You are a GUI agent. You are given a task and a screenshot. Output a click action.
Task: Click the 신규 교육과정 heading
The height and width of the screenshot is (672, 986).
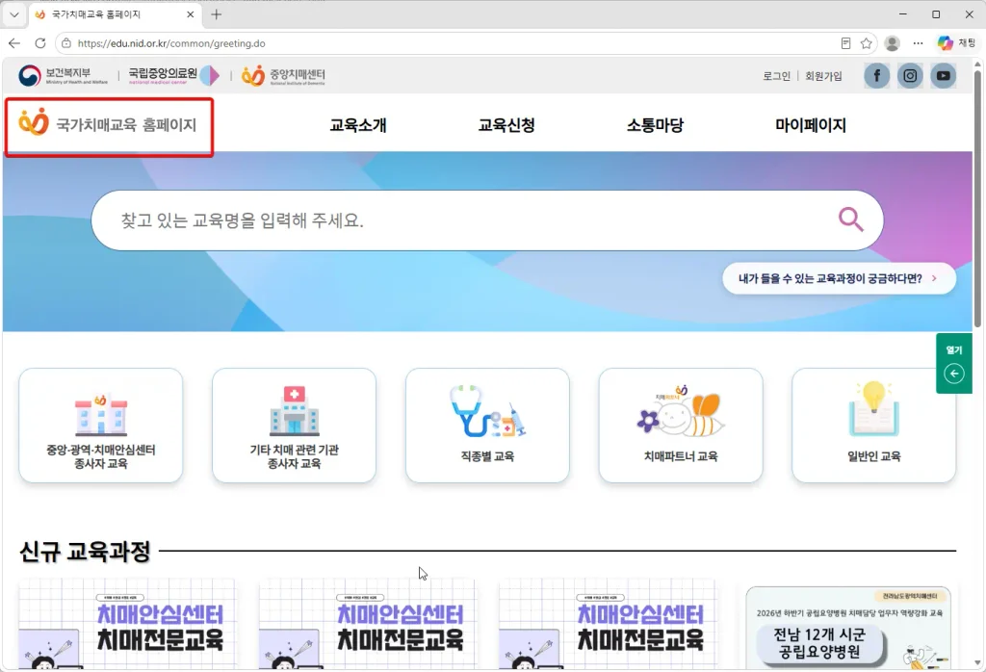[x=85, y=552]
